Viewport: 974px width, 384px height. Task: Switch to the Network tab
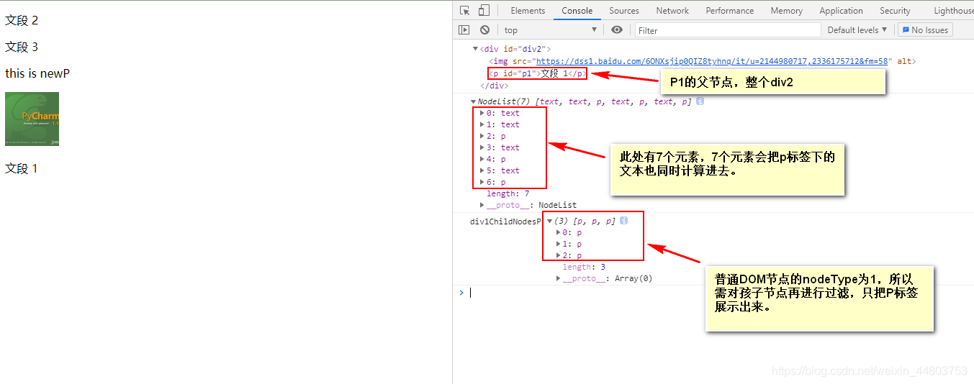672,10
